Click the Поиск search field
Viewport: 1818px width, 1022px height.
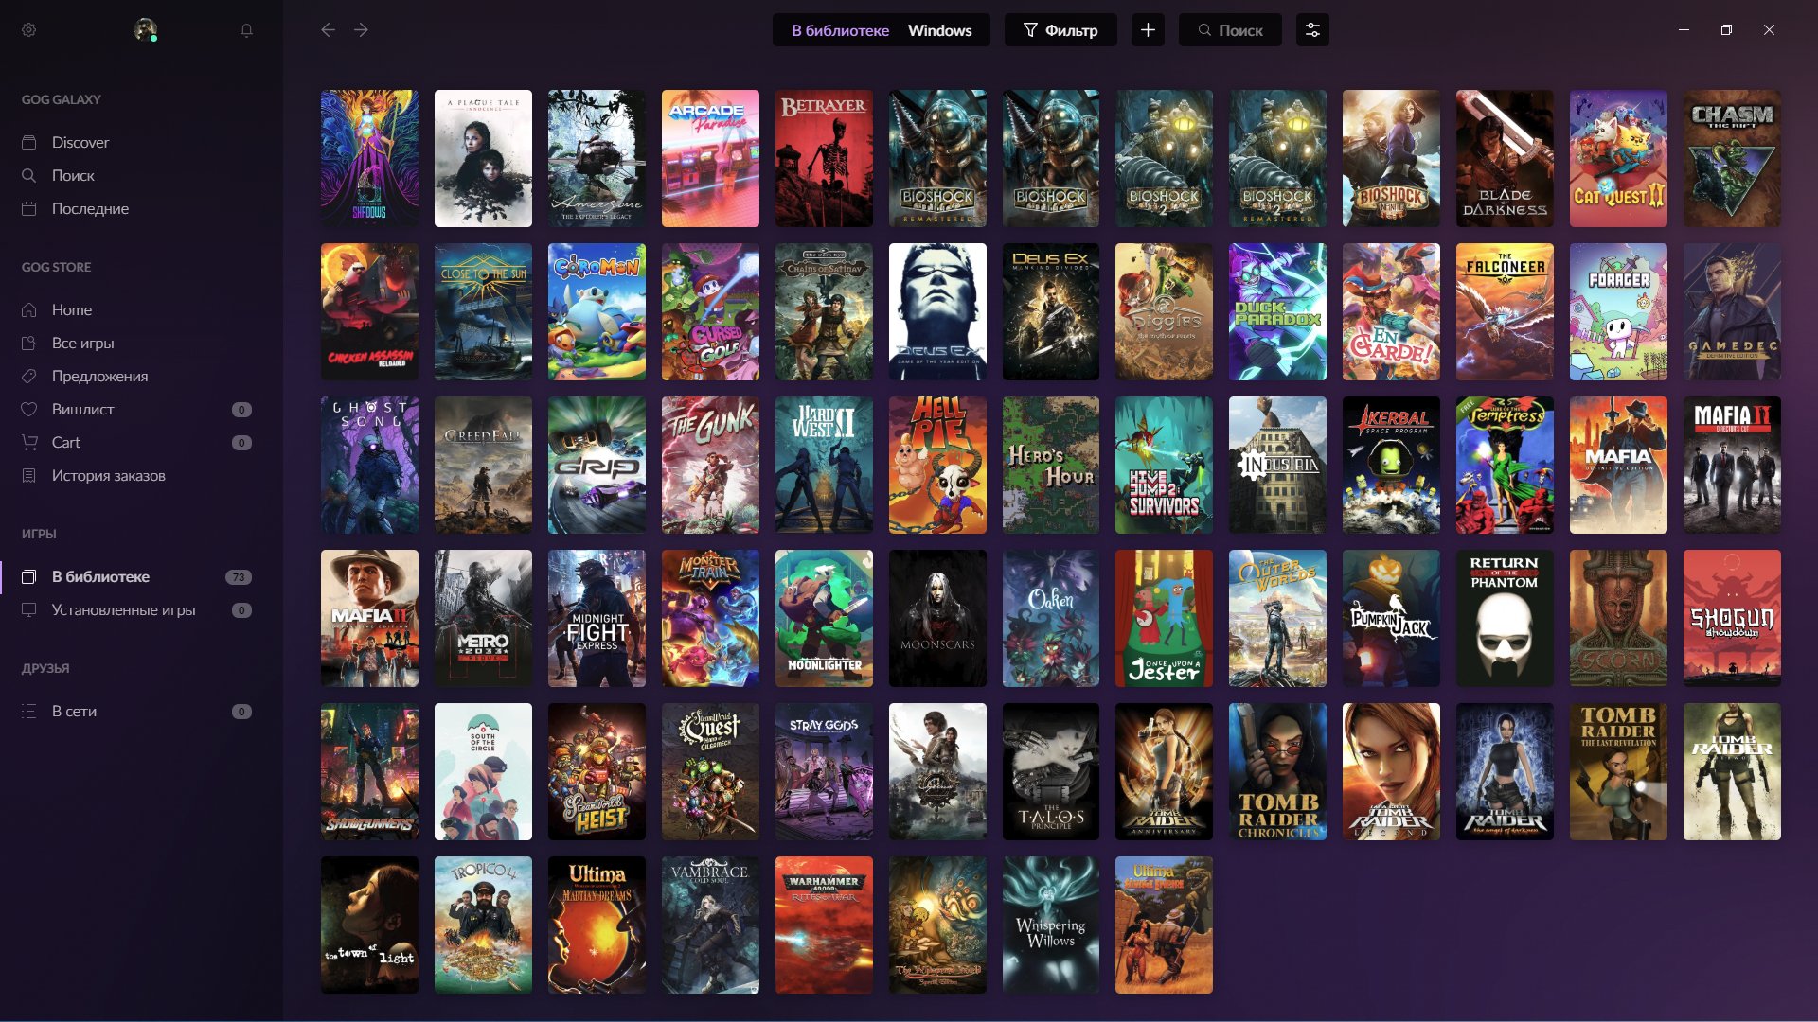(1230, 30)
